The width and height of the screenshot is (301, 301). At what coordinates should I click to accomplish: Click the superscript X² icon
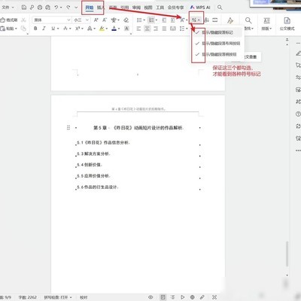click(x=78, y=29)
